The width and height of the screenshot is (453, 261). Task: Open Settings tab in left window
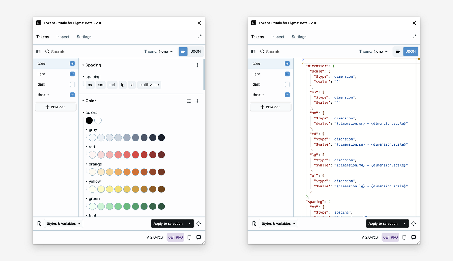point(84,37)
